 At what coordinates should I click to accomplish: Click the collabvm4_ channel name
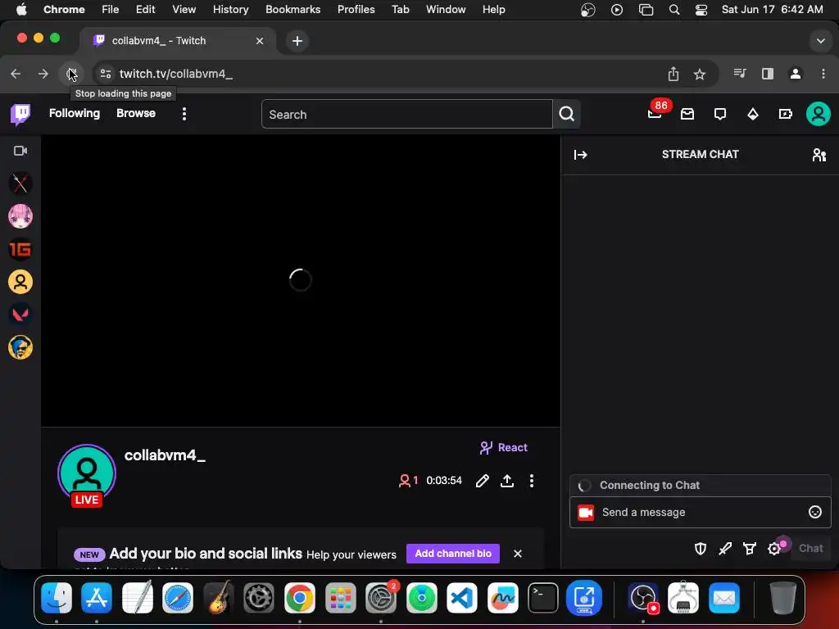165,455
